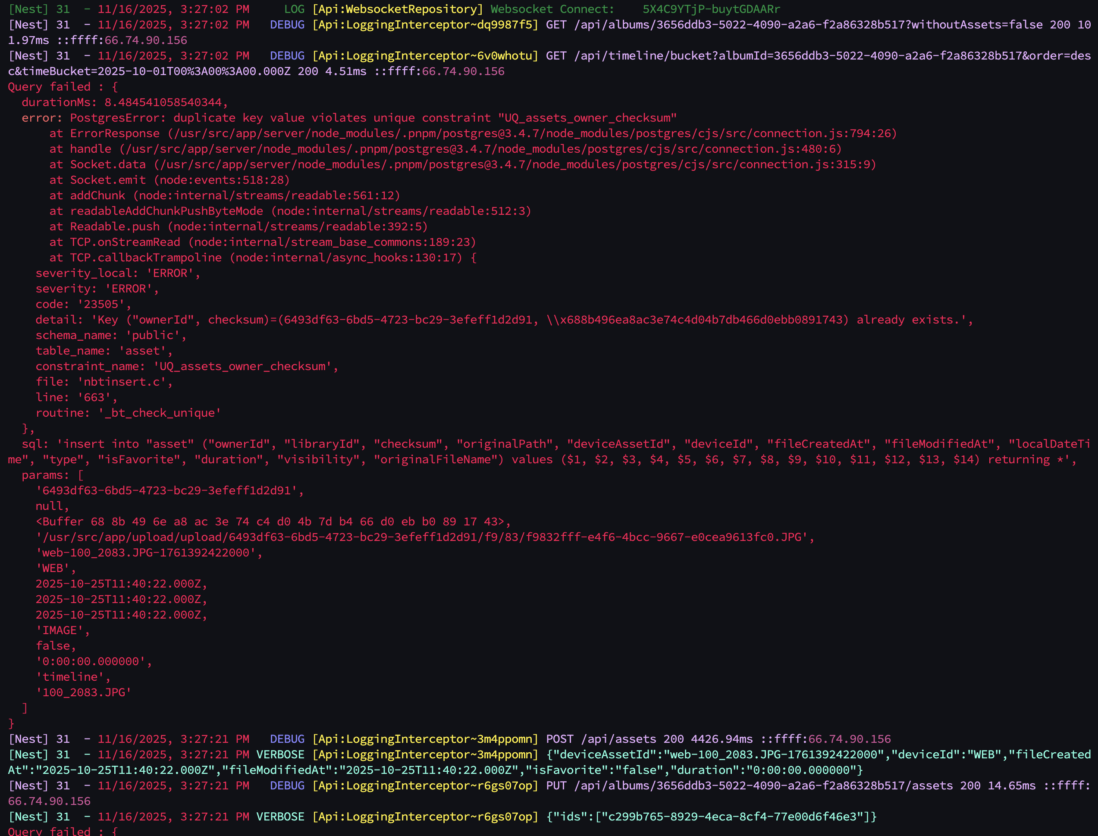Click the ids JSON payload with c299b765
This screenshot has width=1098, height=836.
coord(711,817)
